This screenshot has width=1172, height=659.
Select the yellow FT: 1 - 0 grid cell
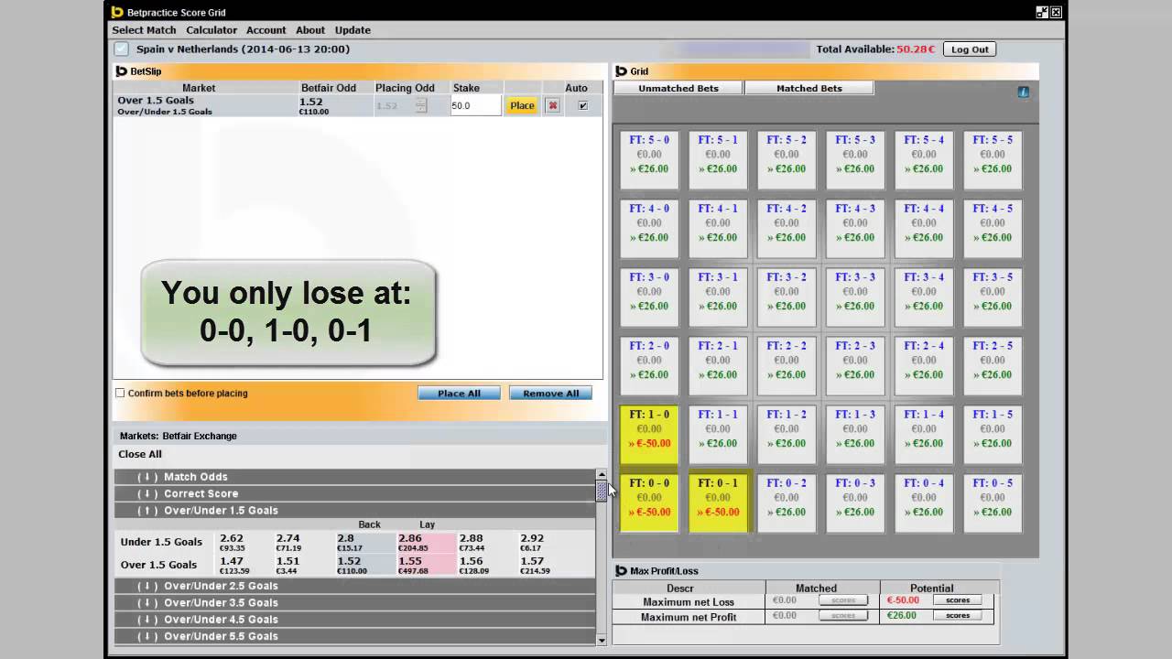(x=649, y=435)
